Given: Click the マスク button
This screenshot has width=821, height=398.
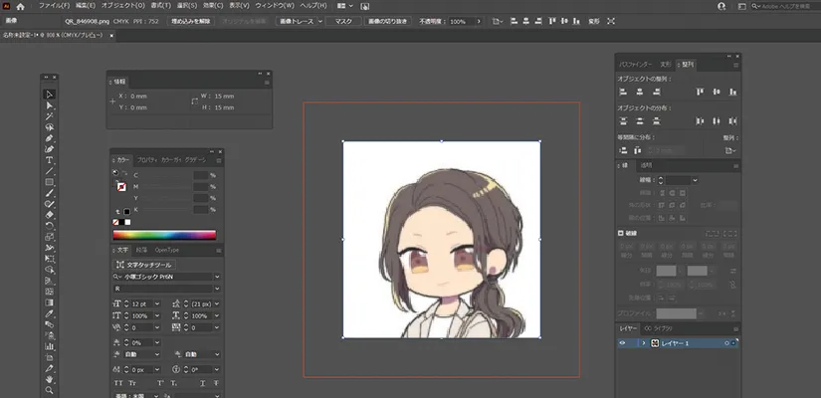Looking at the screenshot, I should [342, 21].
